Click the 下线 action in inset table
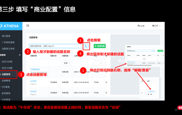This screenshot has width=182, height=115. (150, 94)
